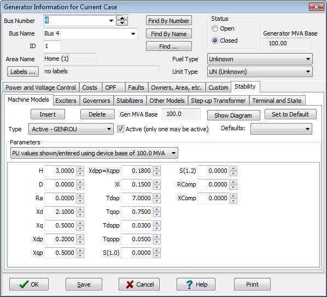
Task: Step Bus Number up with spinner arrow
Action: coord(122,18)
